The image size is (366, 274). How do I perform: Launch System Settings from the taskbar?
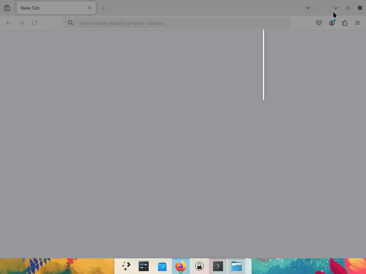[144, 266]
